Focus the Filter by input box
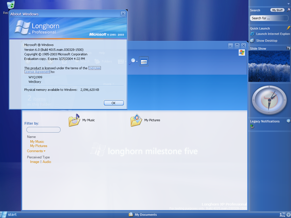291x218 pixels. tap(43, 130)
